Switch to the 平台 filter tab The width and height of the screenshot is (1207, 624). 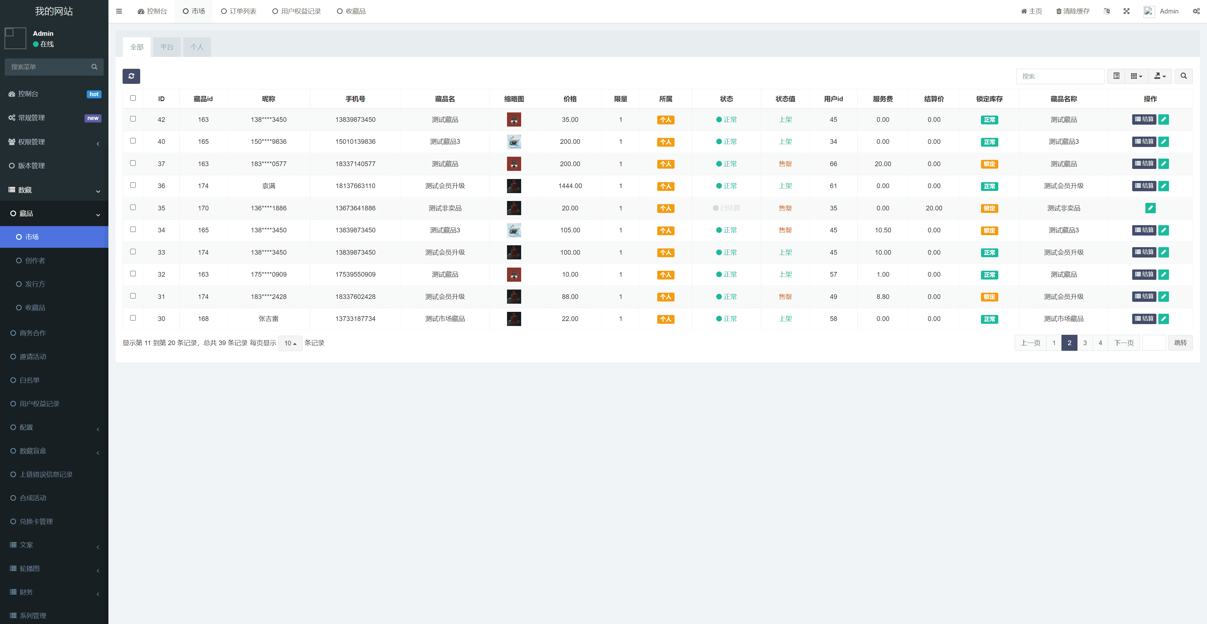[167, 47]
